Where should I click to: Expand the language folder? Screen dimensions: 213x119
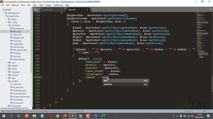click(7, 72)
